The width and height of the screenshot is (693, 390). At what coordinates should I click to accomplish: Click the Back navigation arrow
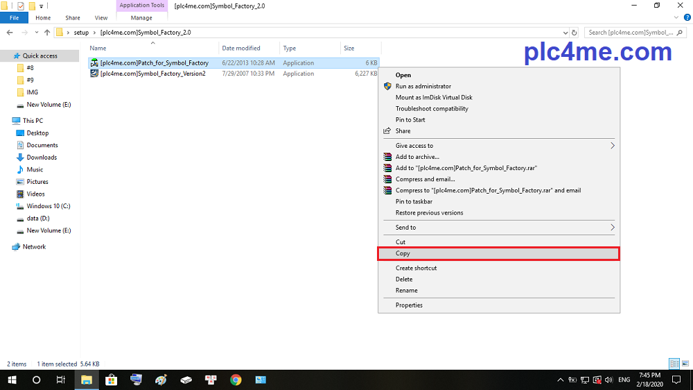(x=10, y=32)
